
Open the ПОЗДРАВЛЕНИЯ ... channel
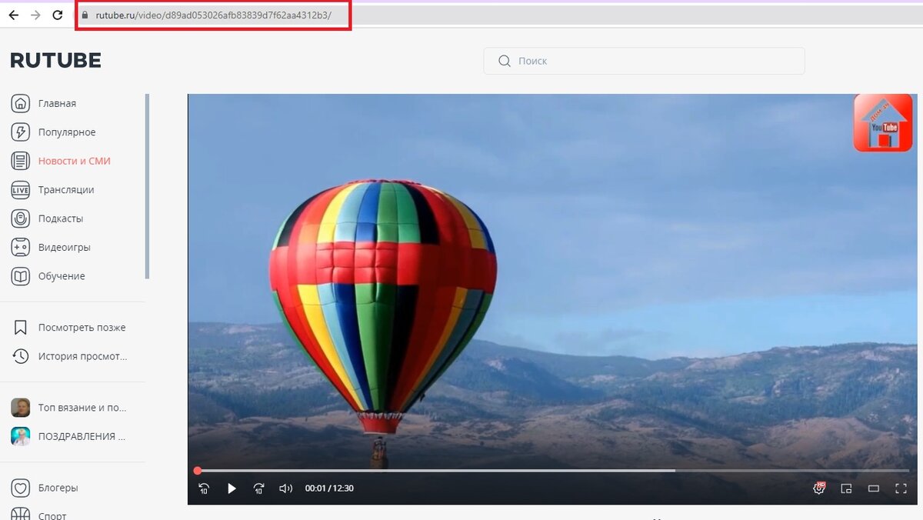(x=82, y=436)
